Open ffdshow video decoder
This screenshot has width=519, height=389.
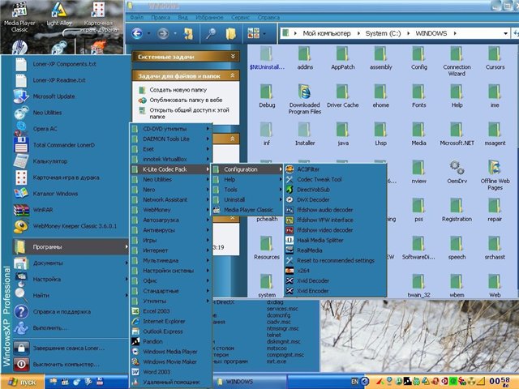pyautogui.click(x=335, y=230)
